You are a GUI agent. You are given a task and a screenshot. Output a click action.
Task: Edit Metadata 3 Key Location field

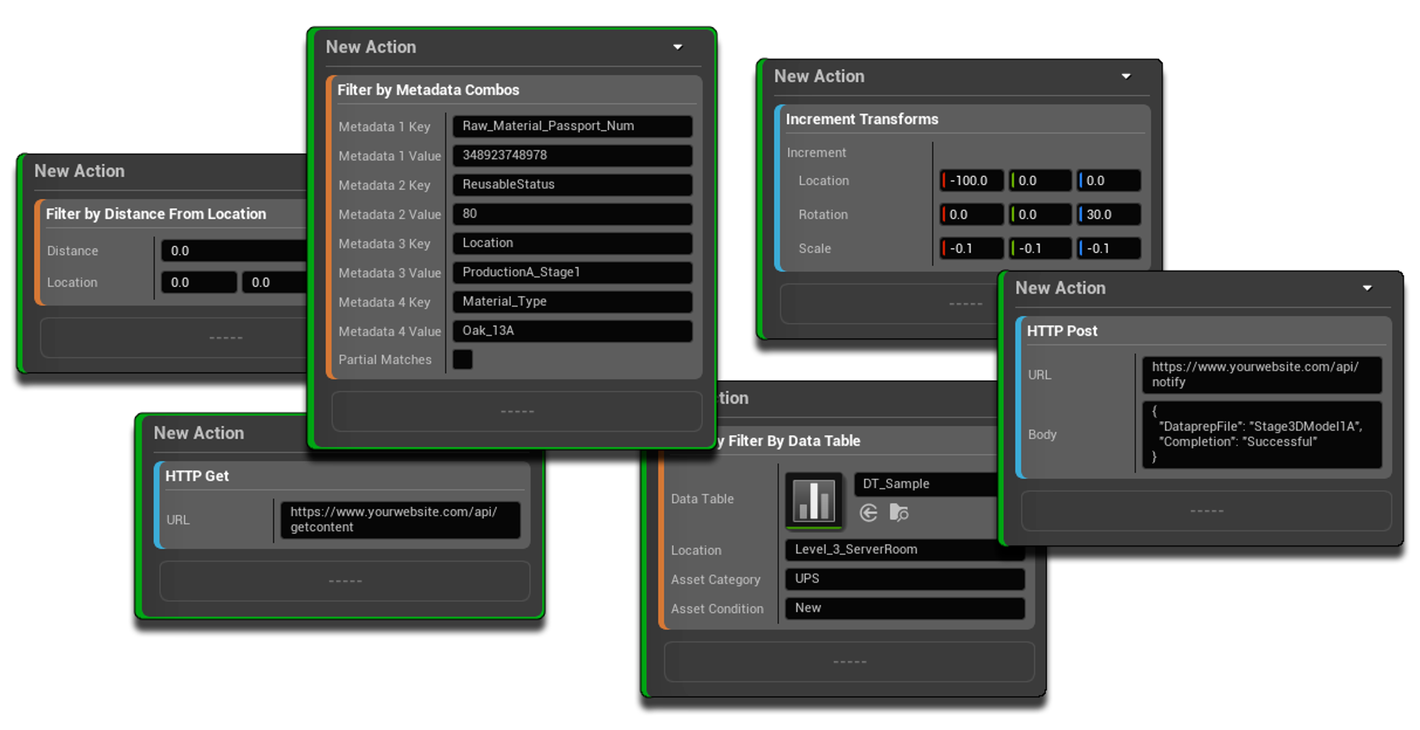(572, 243)
